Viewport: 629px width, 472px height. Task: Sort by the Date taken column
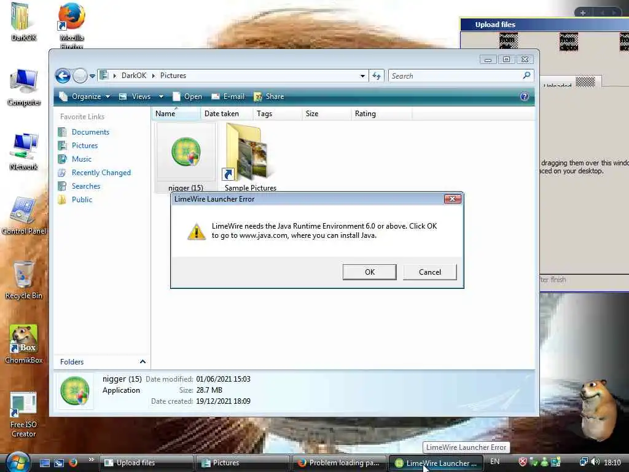[227, 114]
